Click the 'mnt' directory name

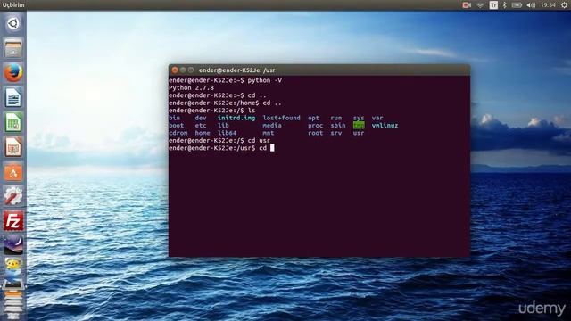269,133
